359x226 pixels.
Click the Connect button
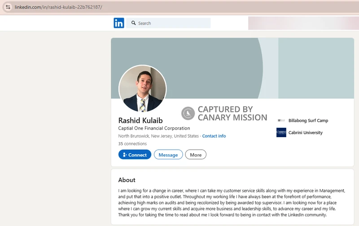tap(135, 155)
